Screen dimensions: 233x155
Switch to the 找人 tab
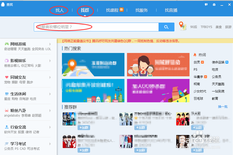(x=59, y=10)
